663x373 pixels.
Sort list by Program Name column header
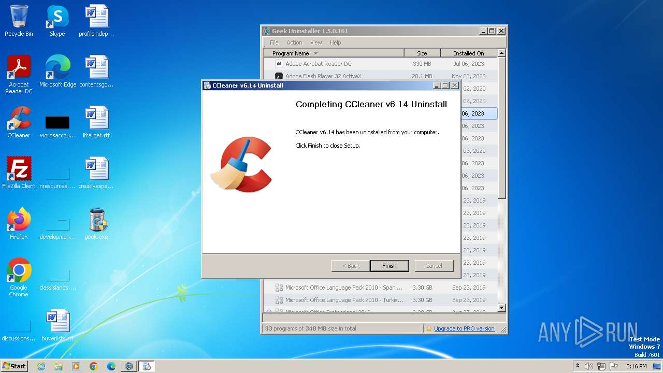click(334, 53)
